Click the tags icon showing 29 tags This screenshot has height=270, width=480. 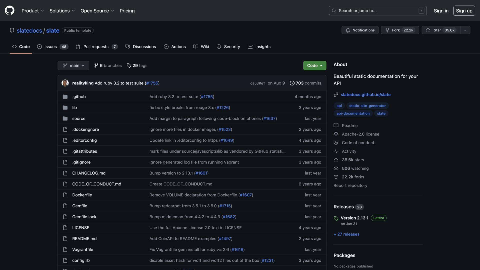129,65
